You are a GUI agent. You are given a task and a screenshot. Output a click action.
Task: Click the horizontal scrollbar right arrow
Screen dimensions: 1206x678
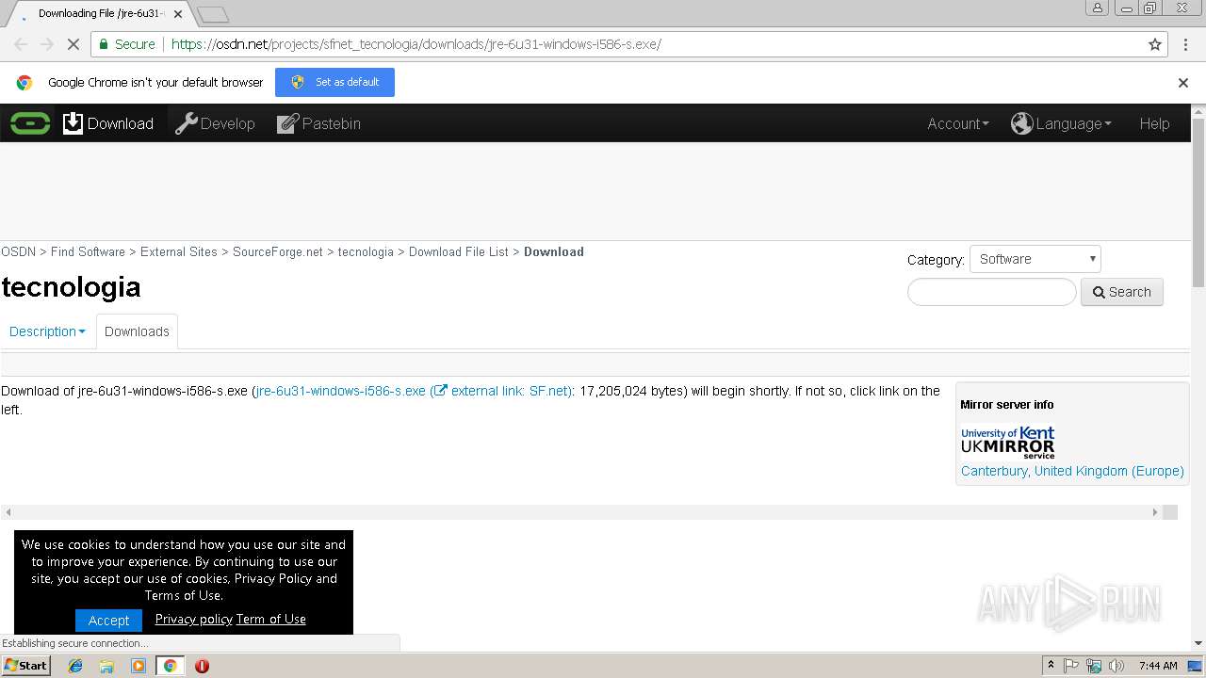pyautogui.click(x=1155, y=512)
